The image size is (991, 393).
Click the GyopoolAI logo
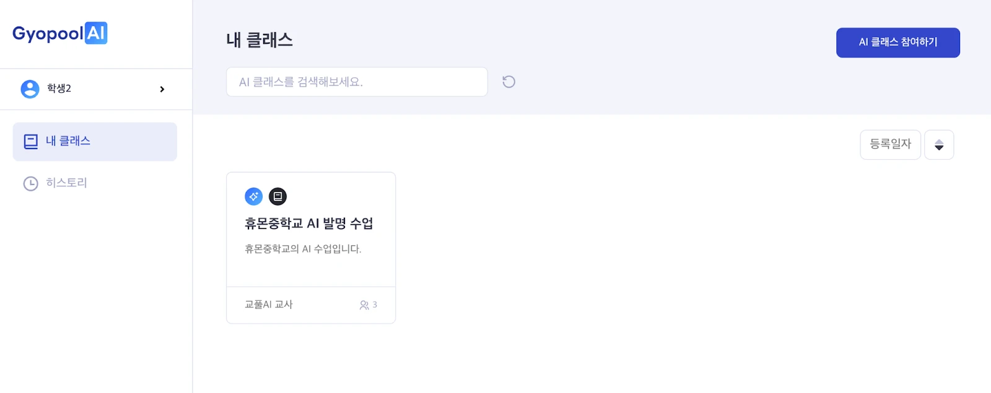60,33
